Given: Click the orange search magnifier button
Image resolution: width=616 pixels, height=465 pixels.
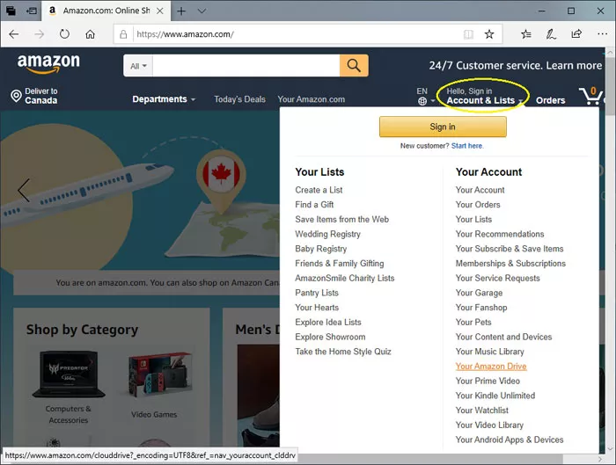Looking at the screenshot, I should coord(354,65).
